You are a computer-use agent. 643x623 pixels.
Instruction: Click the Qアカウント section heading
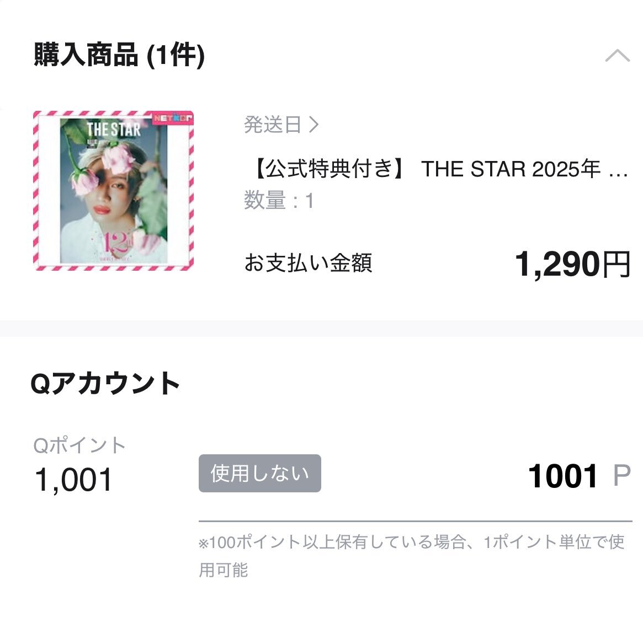pyautogui.click(x=106, y=383)
